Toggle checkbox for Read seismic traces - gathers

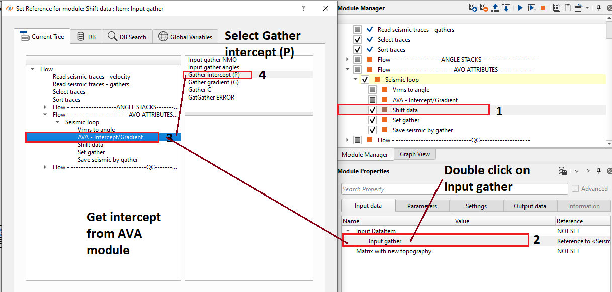tap(358, 30)
